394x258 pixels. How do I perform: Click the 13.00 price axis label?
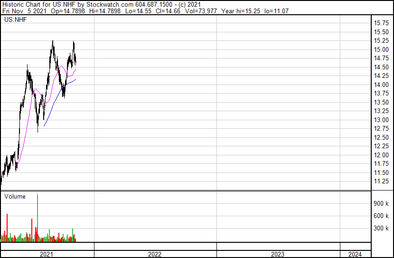[382, 120]
